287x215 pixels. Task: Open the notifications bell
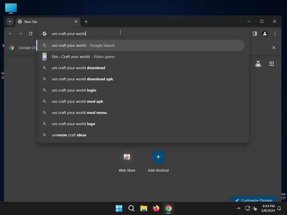coord(279,208)
